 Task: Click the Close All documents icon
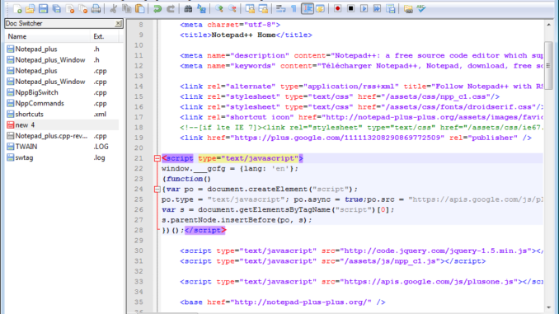[83, 9]
